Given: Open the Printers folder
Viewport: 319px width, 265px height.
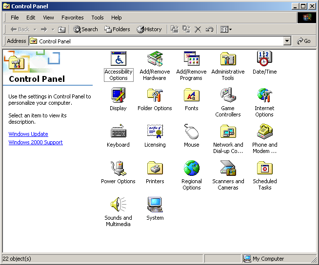Looking at the screenshot, I should point(155,168).
